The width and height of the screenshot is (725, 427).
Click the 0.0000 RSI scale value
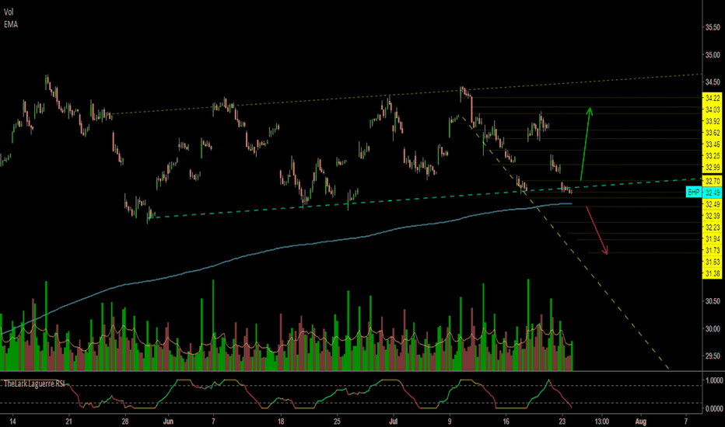[714, 408]
